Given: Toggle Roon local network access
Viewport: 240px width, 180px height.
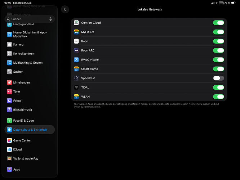Looking at the screenshot, I should tap(218, 41).
